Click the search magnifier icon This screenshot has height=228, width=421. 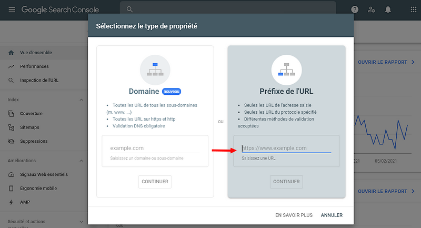point(129,9)
